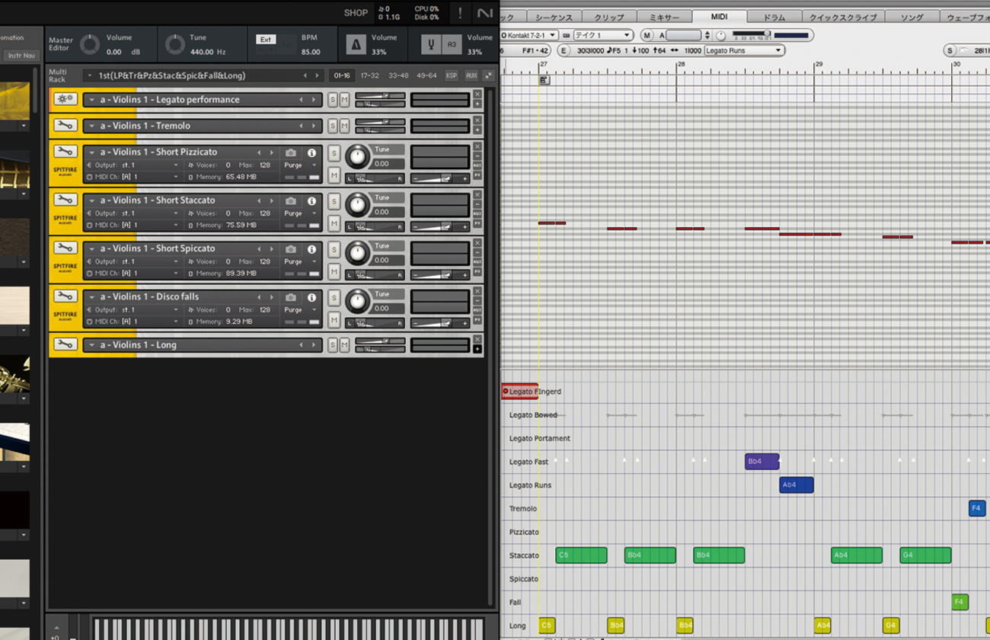
Task: Mute the Violins 1 Tremolo instrument
Action: (344, 126)
